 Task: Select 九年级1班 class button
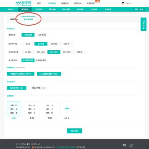tap(42, 35)
